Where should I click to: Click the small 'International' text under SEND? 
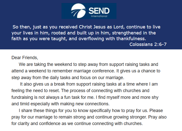click(x=99, y=16)
